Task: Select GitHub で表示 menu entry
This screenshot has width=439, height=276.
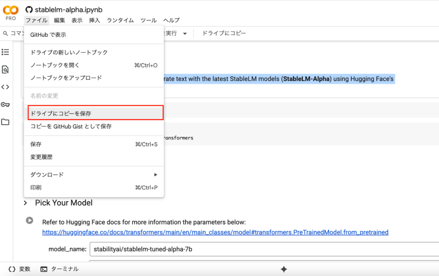Action: pos(94,35)
